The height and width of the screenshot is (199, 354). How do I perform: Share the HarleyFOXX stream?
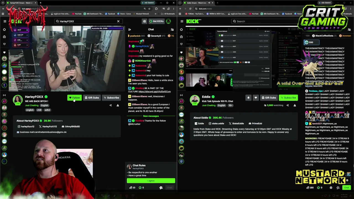(111, 105)
